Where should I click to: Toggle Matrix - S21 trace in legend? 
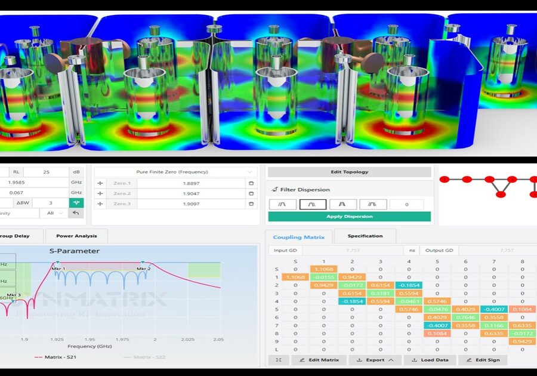(x=54, y=356)
